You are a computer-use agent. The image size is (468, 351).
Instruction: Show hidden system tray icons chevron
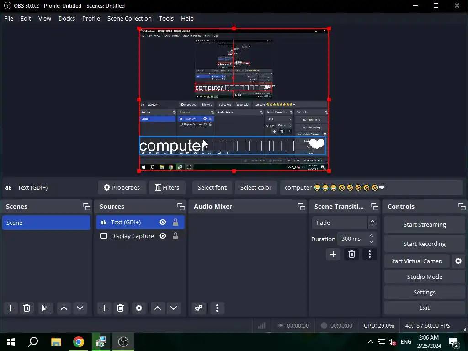point(370,342)
